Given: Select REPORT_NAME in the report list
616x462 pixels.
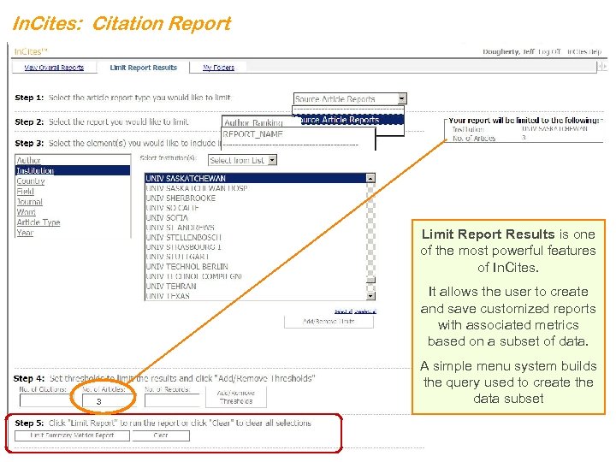Looking at the screenshot, I should 252,134.
